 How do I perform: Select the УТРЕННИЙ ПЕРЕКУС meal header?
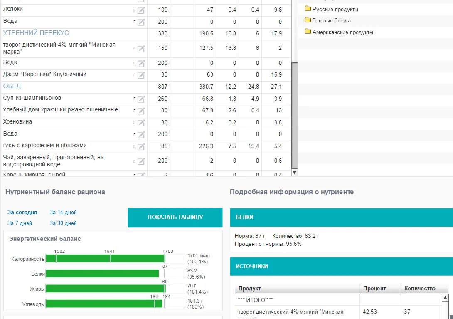pos(36,33)
